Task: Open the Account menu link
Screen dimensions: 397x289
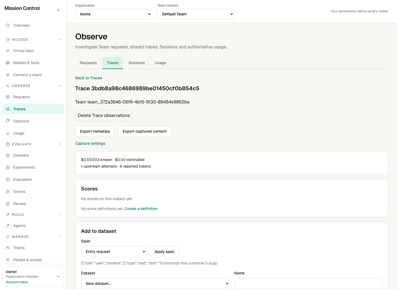Action: [17, 282]
